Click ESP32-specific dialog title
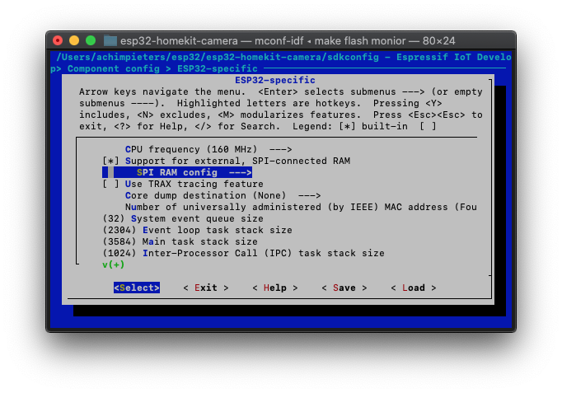The width and height of the screenshot is (562, 393). click(275, 80)
